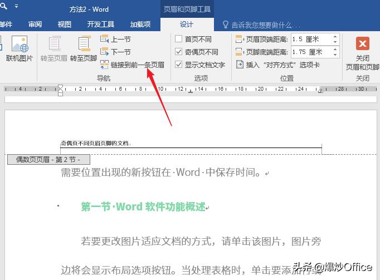Click paragraph 需要位置出现的新按钮在 Word 中保存时间
The image size is (380, 280).
[x=161, y=173]
